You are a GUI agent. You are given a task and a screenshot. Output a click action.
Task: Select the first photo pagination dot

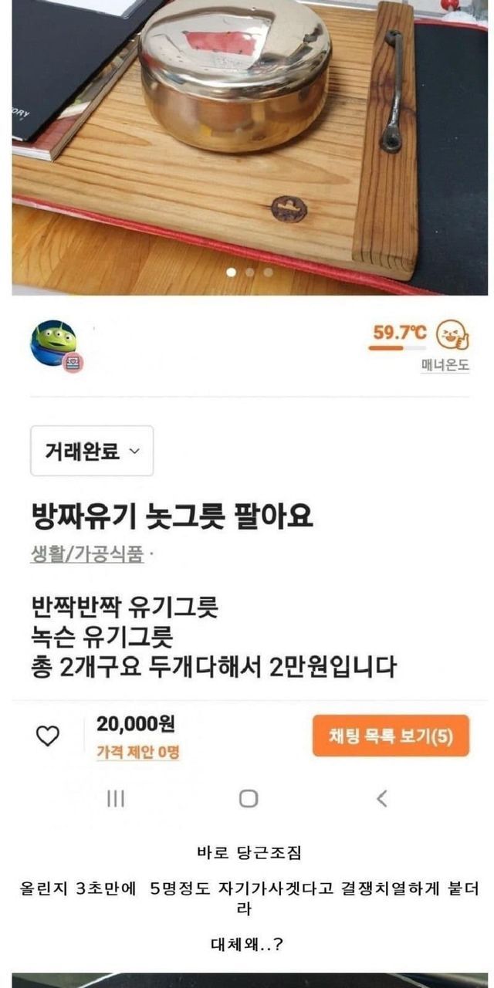point(229,272)
